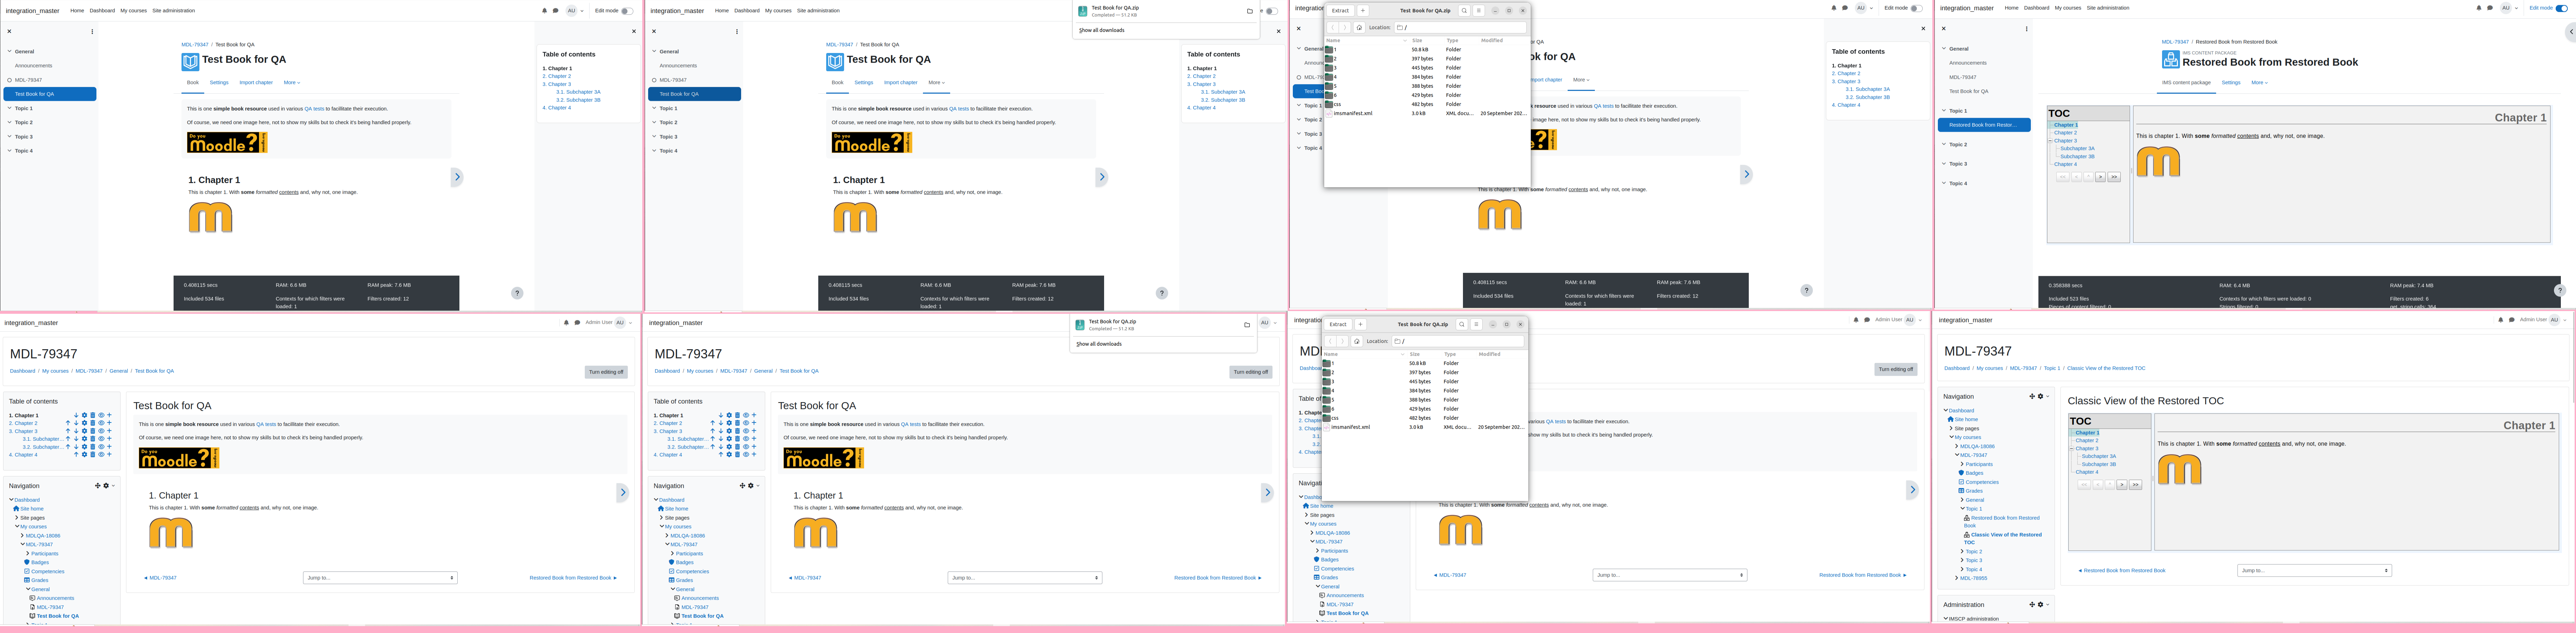Hide Chapter 2 with eye icon in bottom-left screenshot
The image size is (2576, 633).
101,423
